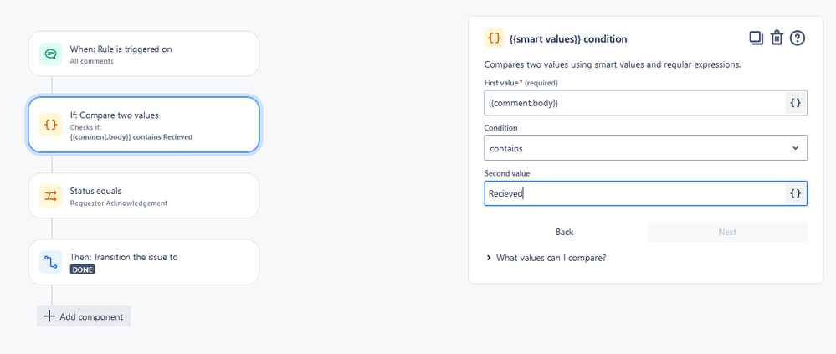This screenshot has height=354, width=836.
Task: Insert smart value in Second value field
Action: point(795,193)
